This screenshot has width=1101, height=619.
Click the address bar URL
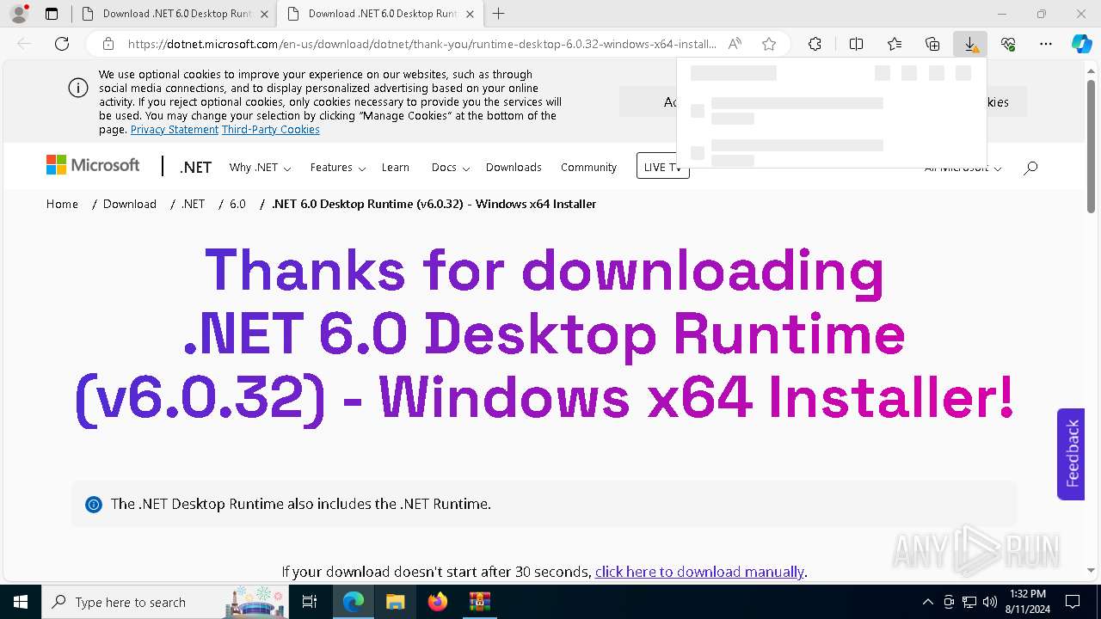(421, 44)
